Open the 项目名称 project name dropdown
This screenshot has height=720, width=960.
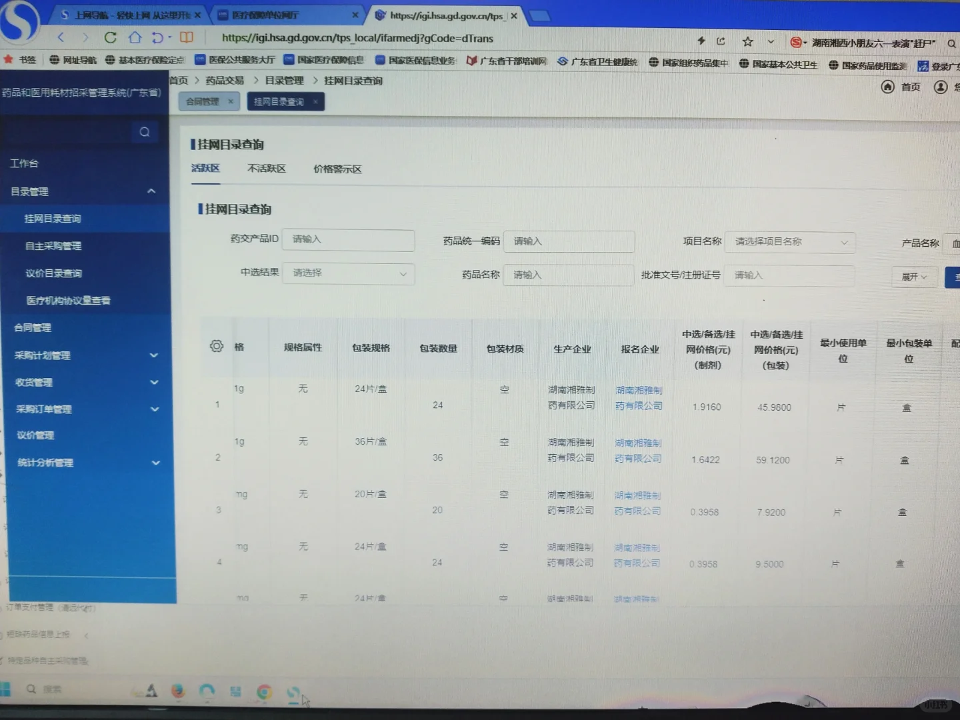pos(789,242)
